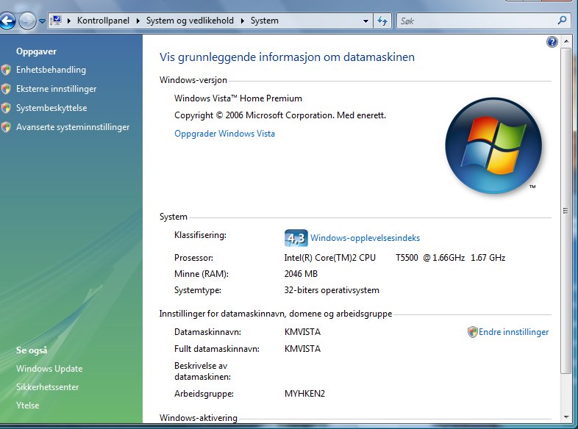Click shield icon beside Eksterne innstillinger
This screenshot has height=429, width=578.
[x=6, y=89]
